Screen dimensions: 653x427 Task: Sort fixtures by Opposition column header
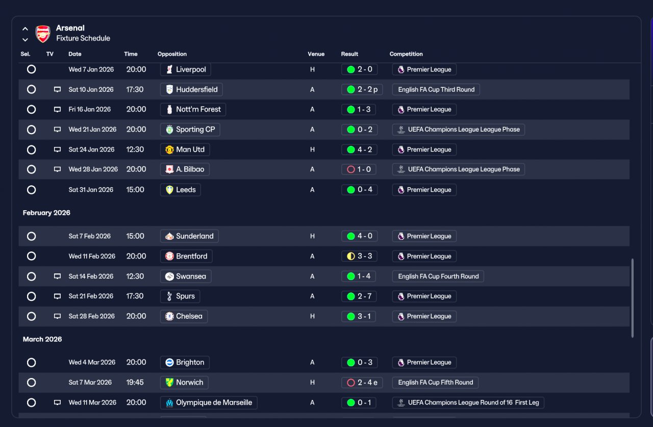(x=172, y=54)
